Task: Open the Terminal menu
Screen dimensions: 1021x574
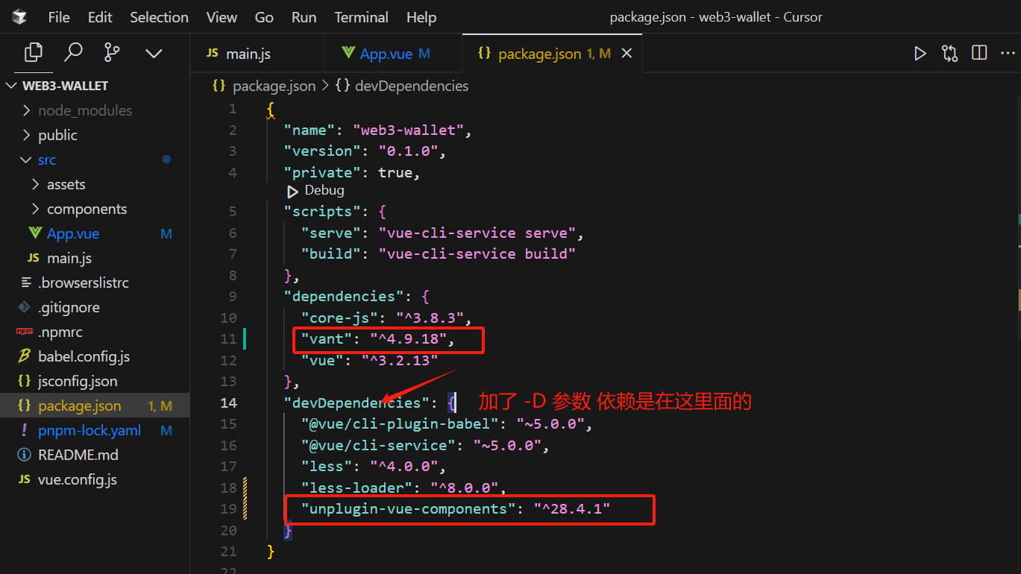Action: [x=361, y=17]
